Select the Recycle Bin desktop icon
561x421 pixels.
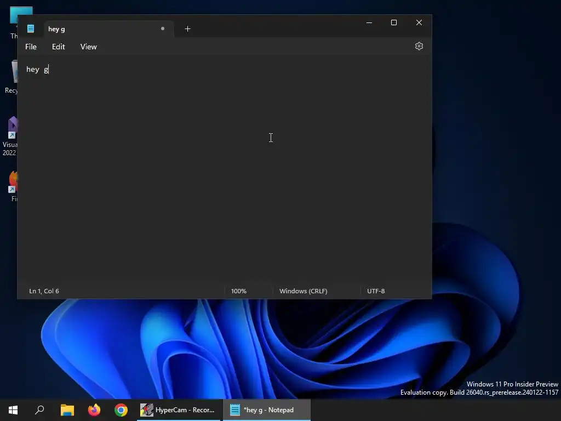[11, 77]
